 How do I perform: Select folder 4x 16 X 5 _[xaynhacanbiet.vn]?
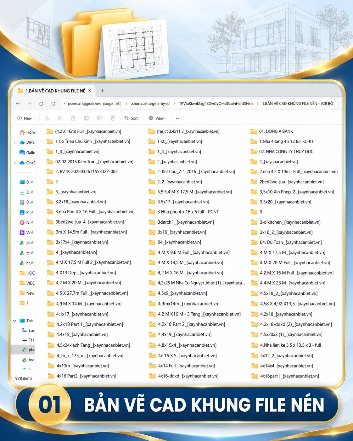point(183,356)
